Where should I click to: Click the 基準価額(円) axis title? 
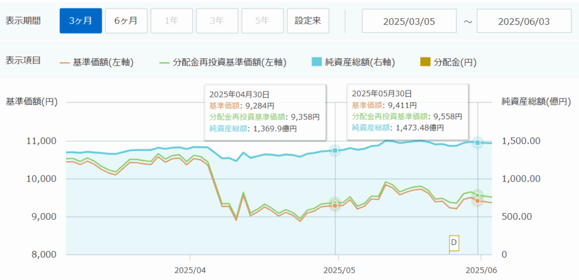pos(32,102)
